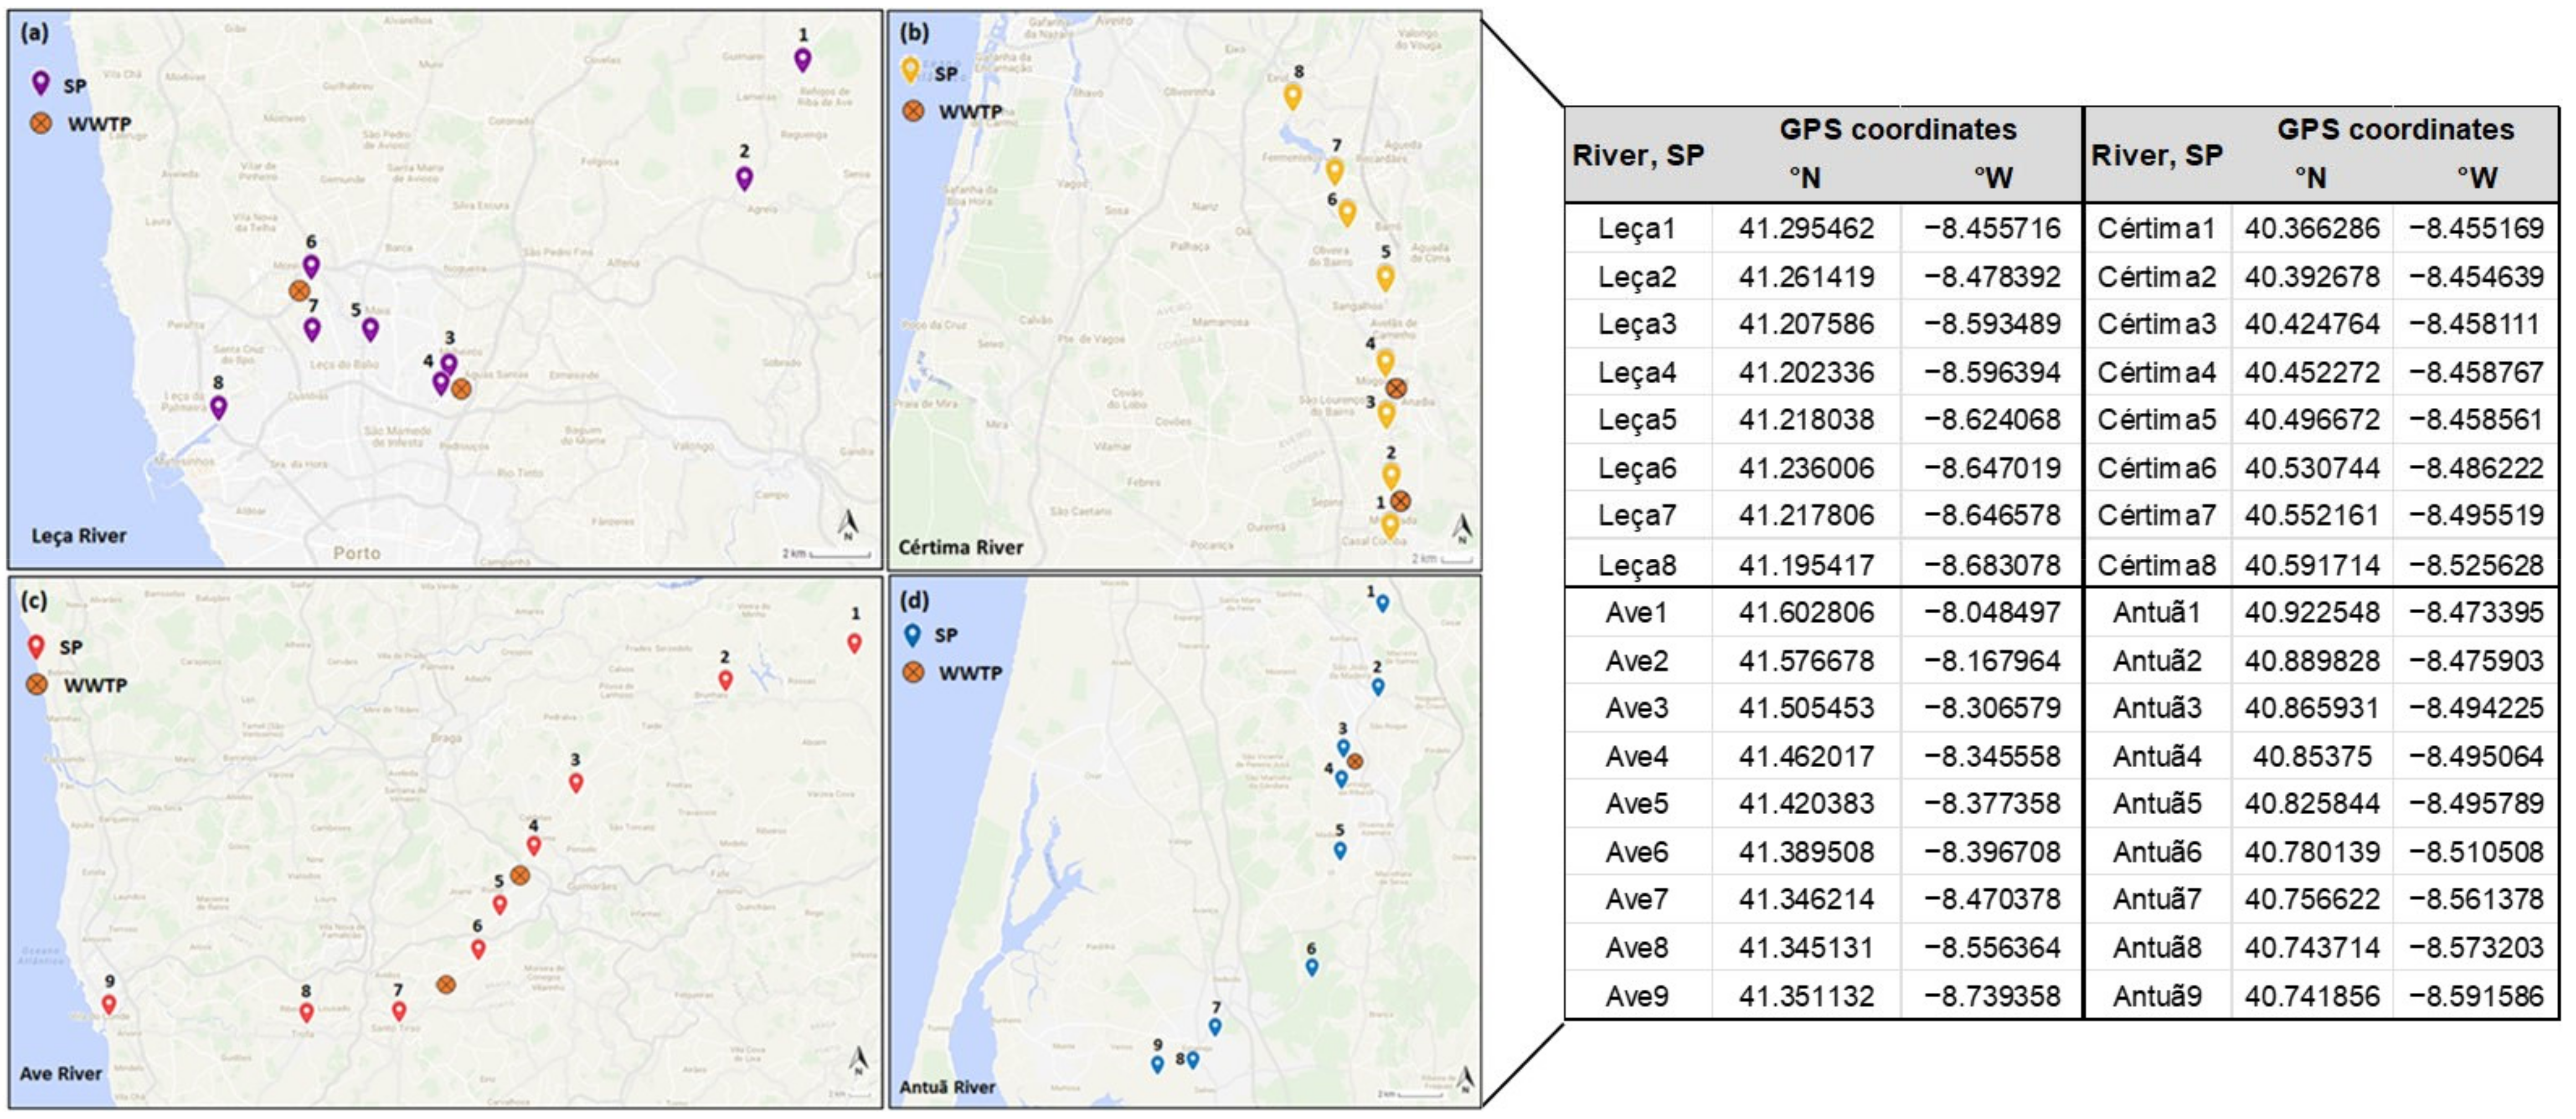Click yellow pin 5 on Cértima map
The width and height of the screenshot is (2576, 1119).
(1385, 276)
